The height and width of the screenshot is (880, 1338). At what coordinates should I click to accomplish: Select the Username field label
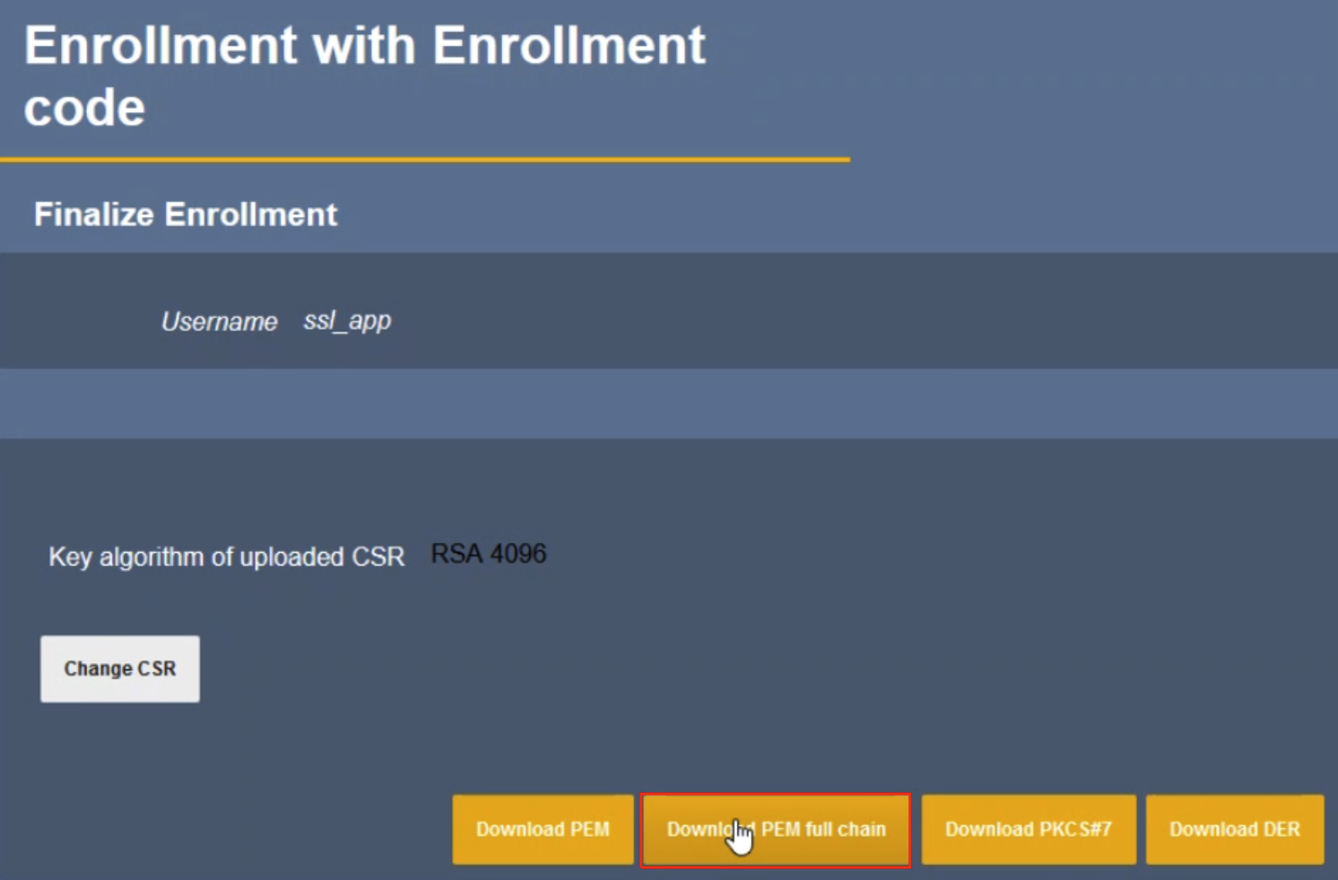[x=219, y=322]
